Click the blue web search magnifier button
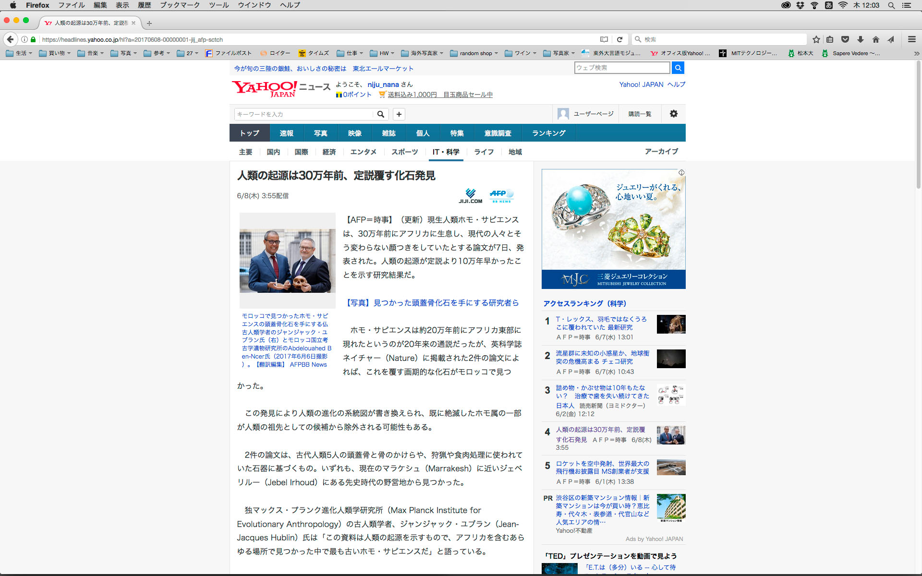The image size is (922, 576). [678, 68]
